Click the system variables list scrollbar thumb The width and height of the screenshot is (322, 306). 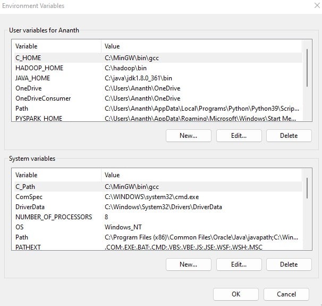307,188
